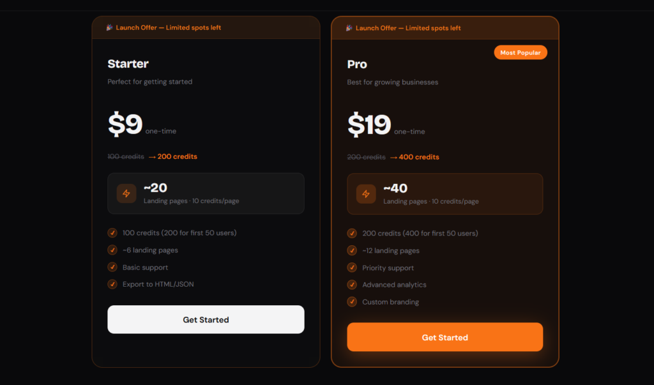Click the orange 400 credits offer text
The image size is (654, 385).
tap(418, 157)
